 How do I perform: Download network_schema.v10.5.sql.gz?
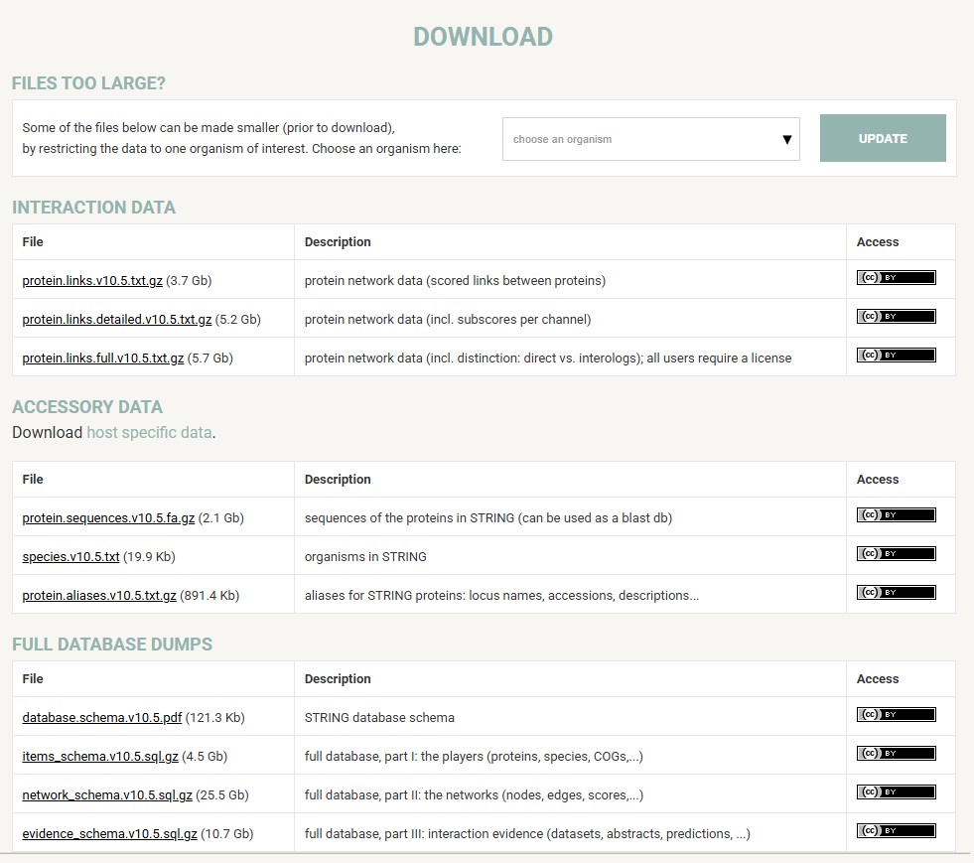click(x=107, y=794)
